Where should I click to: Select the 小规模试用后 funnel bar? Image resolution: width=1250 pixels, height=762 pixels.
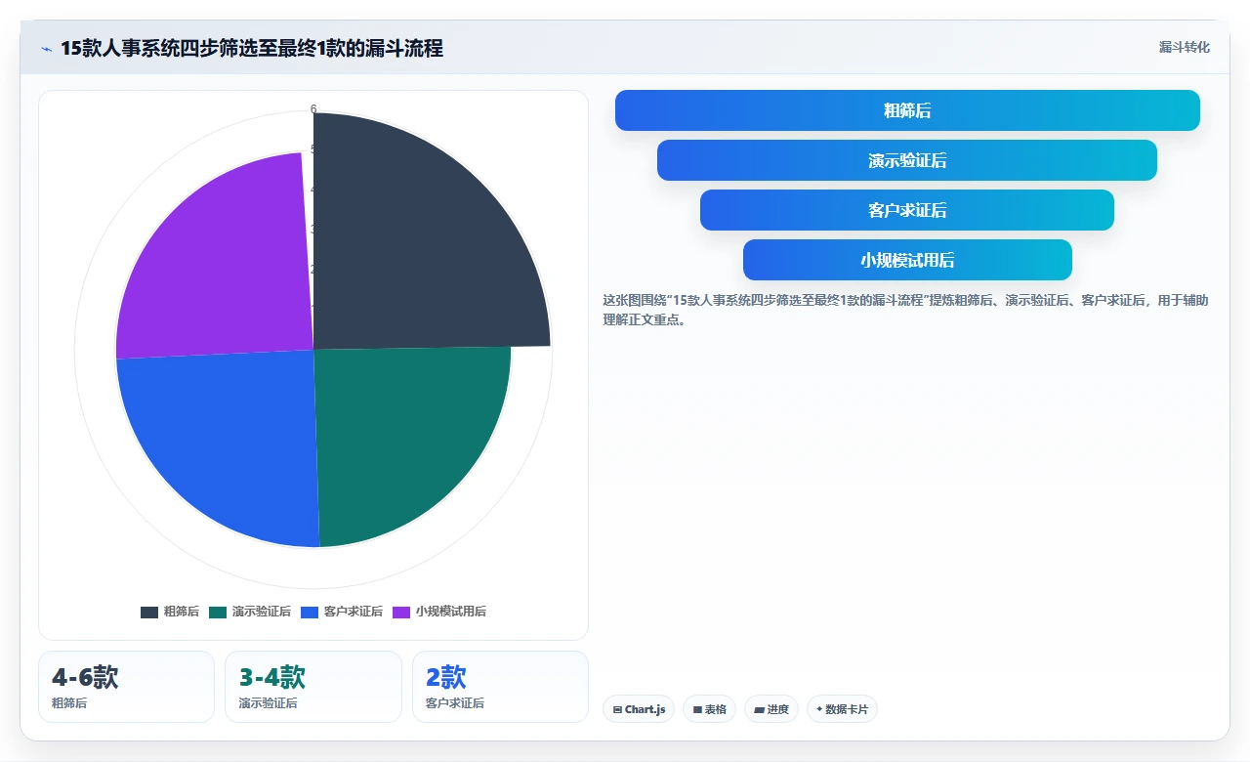[907, 260]
